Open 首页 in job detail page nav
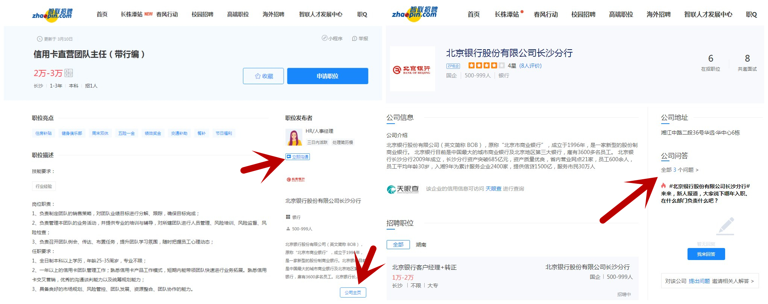 coord(102,14)
